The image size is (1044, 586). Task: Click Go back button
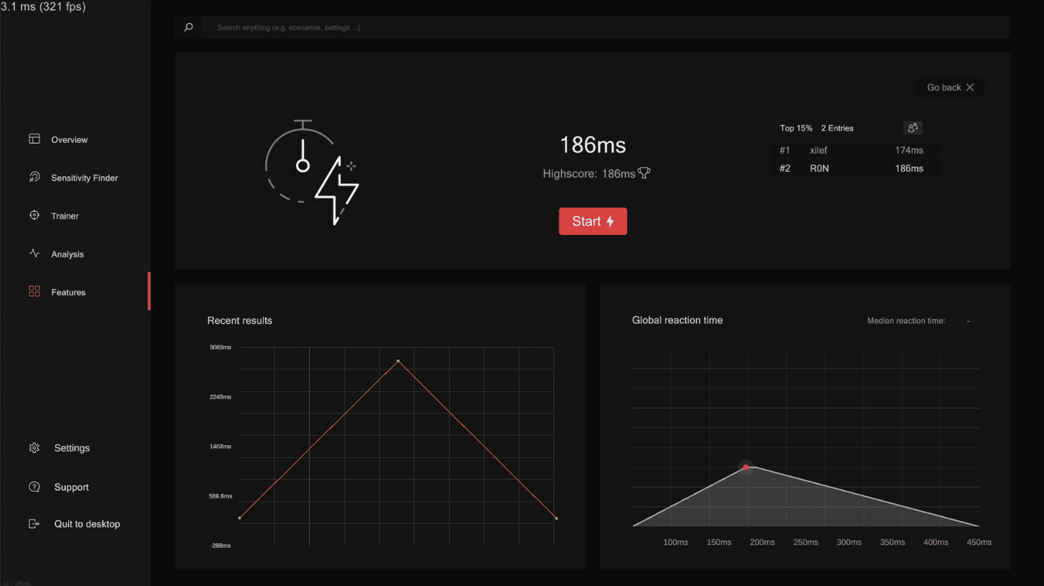click(950, 87)
